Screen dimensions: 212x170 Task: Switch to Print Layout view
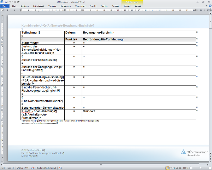168,168
